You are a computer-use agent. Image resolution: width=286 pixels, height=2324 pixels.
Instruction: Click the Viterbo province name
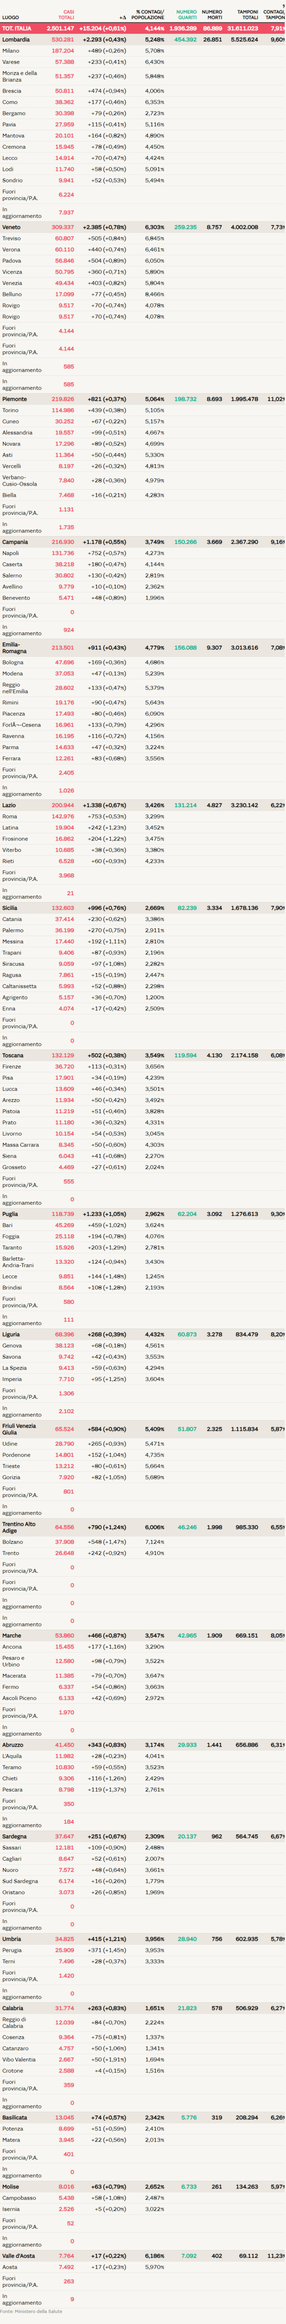[x=12, y=850]
